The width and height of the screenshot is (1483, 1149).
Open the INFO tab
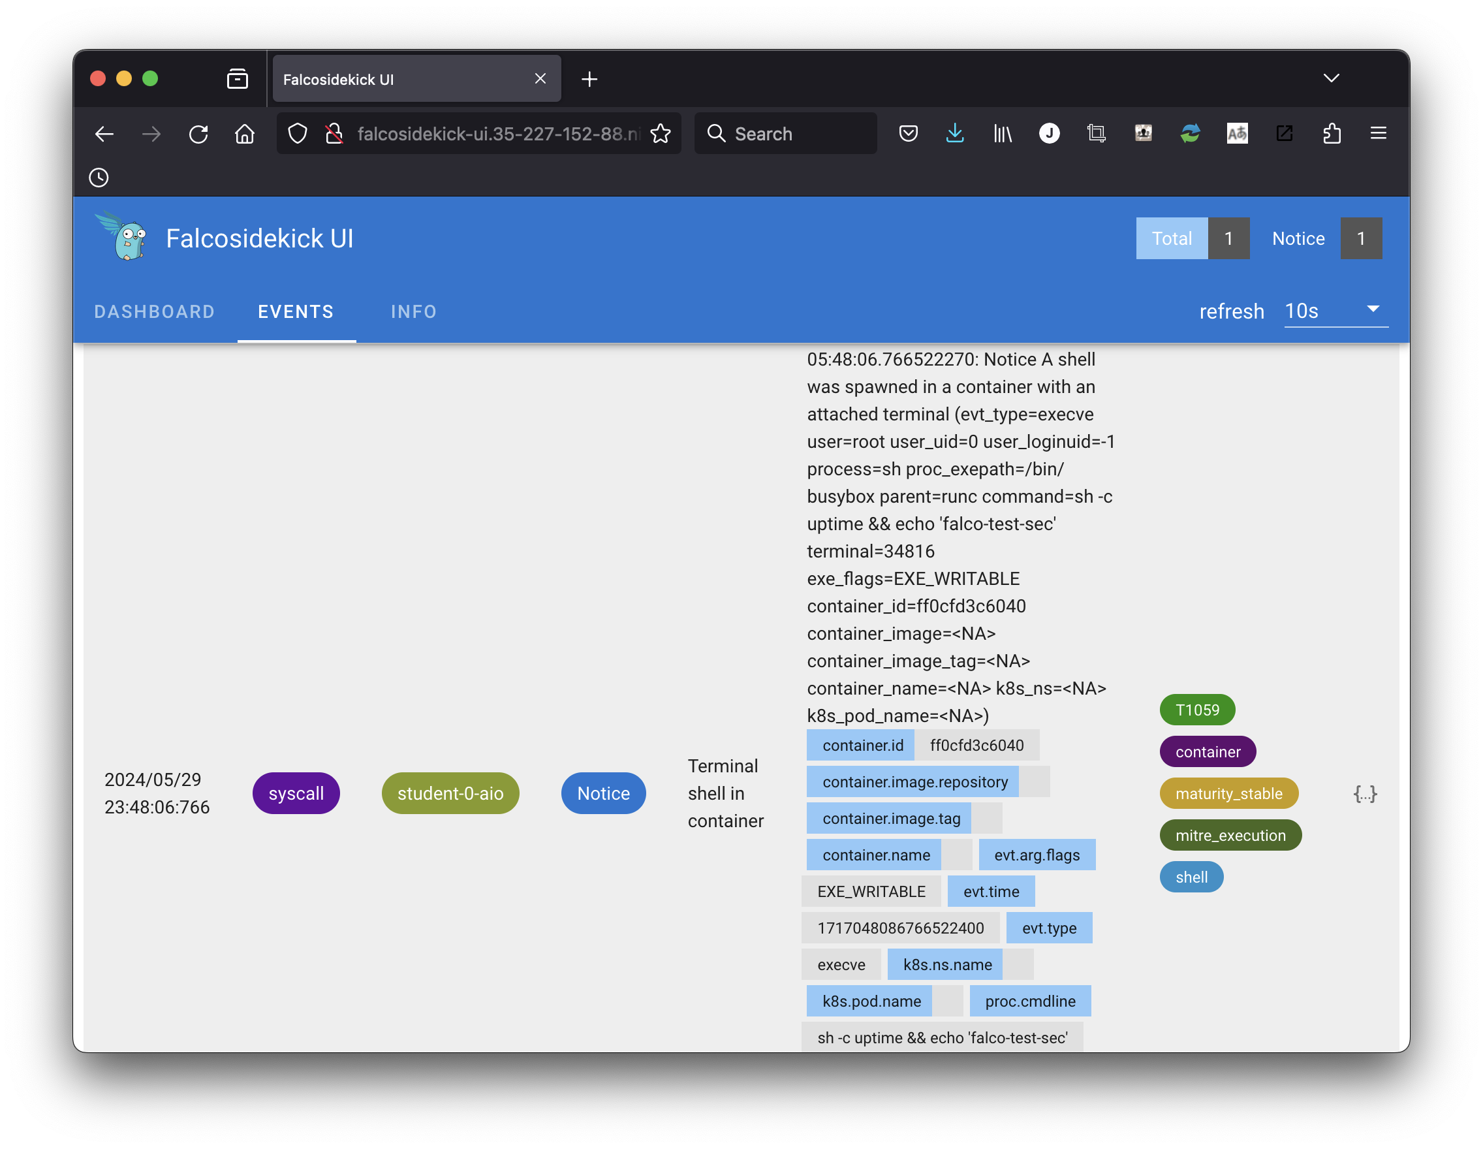pyautogui.click(x=414, y=311)
